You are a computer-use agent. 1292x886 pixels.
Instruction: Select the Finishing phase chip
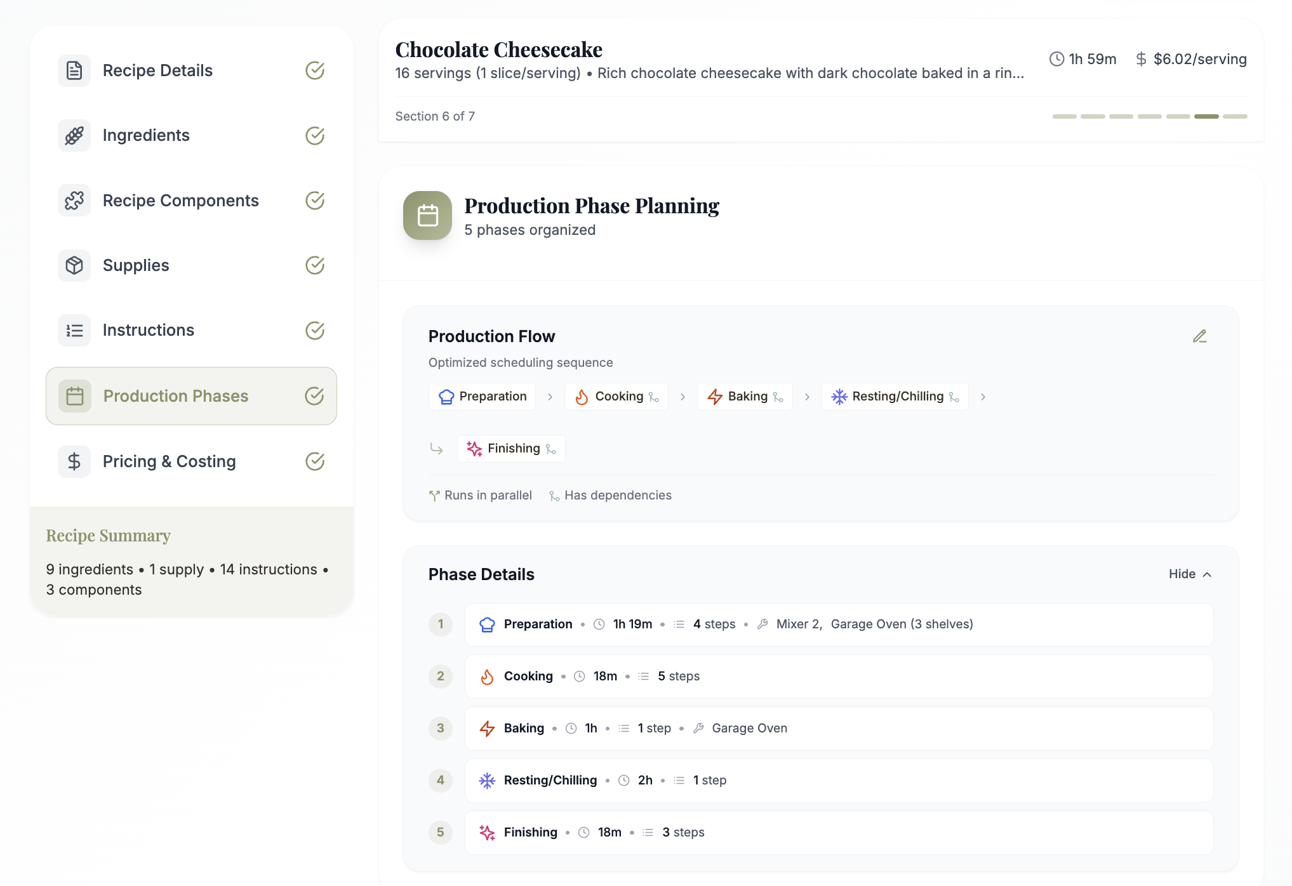point(511,448)
